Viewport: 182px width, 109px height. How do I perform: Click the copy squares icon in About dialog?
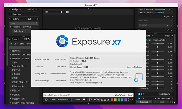(138, 77)
